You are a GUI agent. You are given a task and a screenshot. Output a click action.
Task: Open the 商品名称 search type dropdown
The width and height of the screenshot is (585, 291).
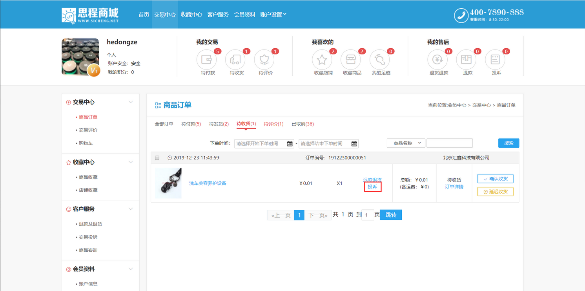pos(406,143)
